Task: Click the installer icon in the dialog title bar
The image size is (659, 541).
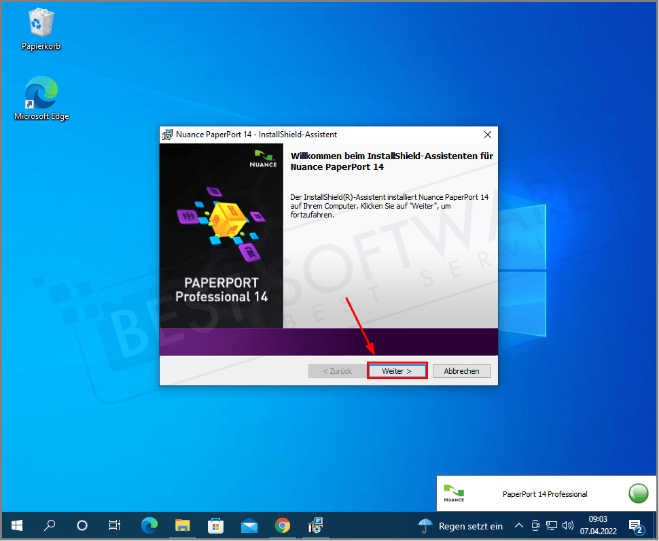Action: click(x=167, y=135)
